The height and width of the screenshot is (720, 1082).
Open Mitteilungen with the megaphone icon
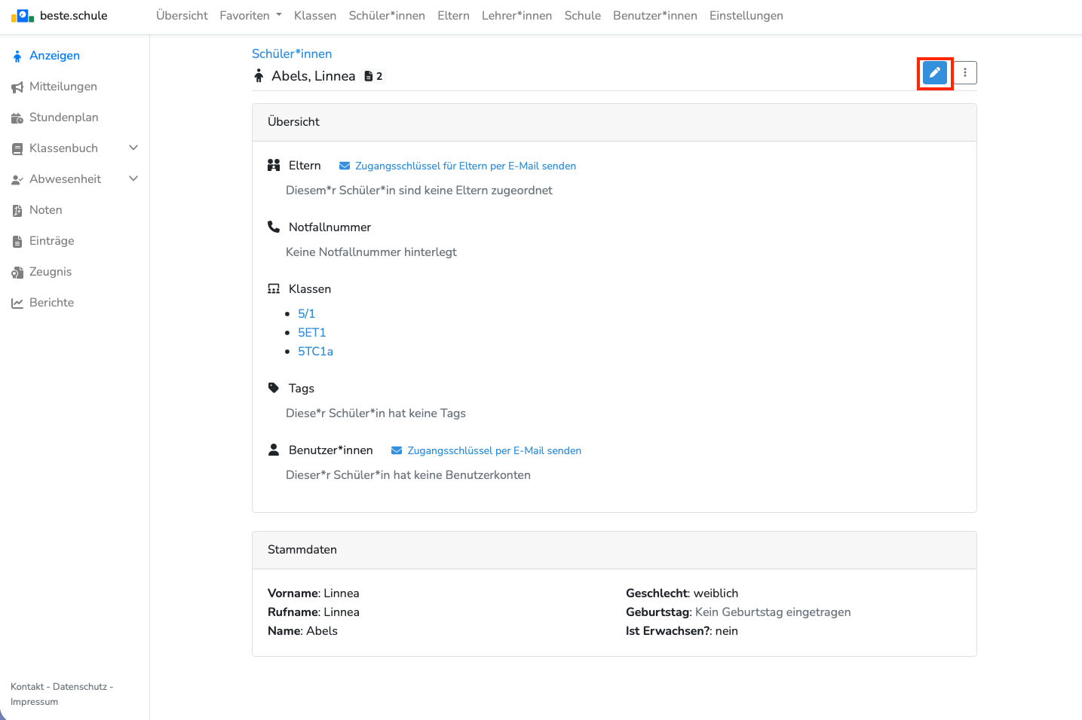click(63, 87)
